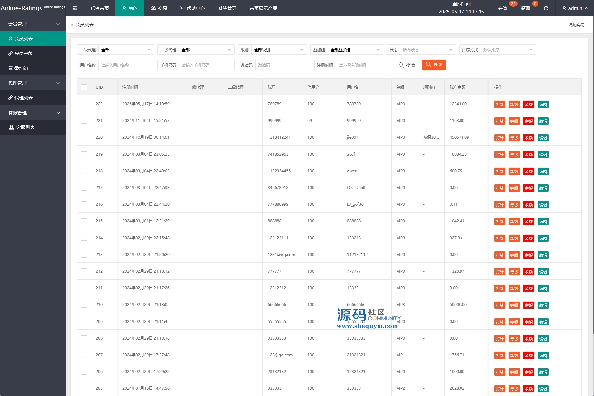This screenshot has width=594, height=396.
Task: Click the refresh icon in top bar
Action: (546, 8)
